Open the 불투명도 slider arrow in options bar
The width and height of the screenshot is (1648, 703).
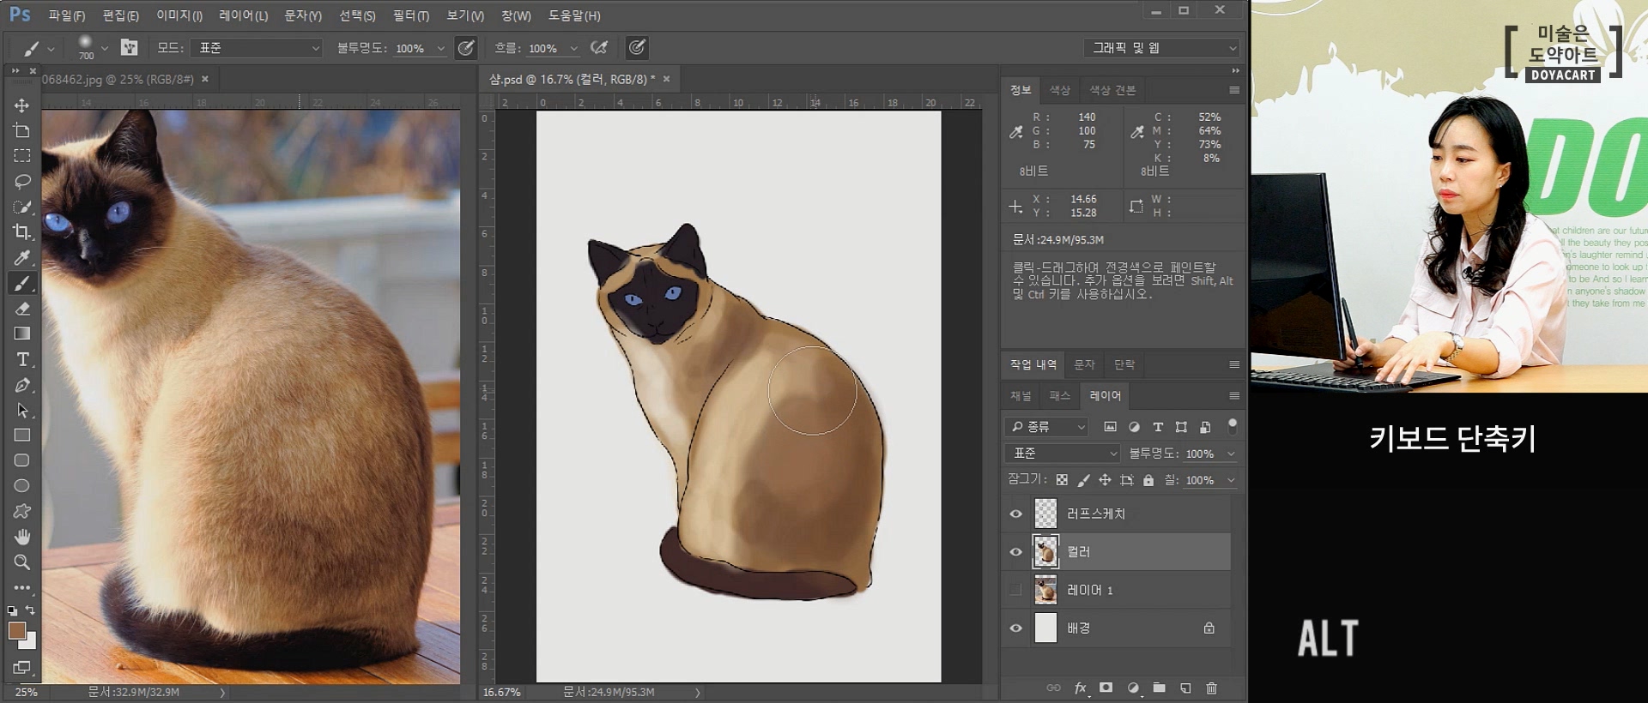coord(441,49)
